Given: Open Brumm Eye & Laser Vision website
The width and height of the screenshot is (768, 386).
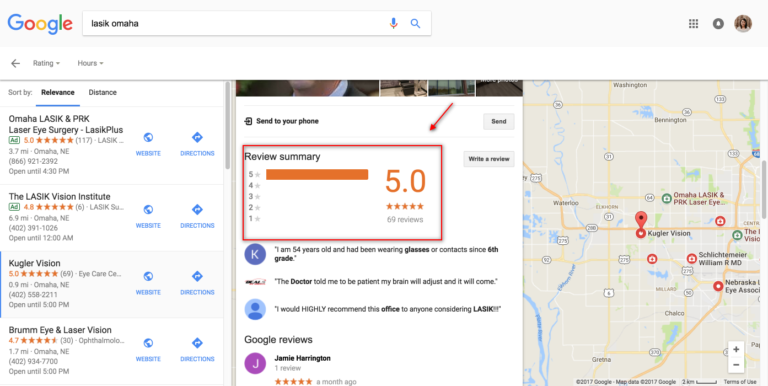Looking at the screenshot, I should coord(148,350).
